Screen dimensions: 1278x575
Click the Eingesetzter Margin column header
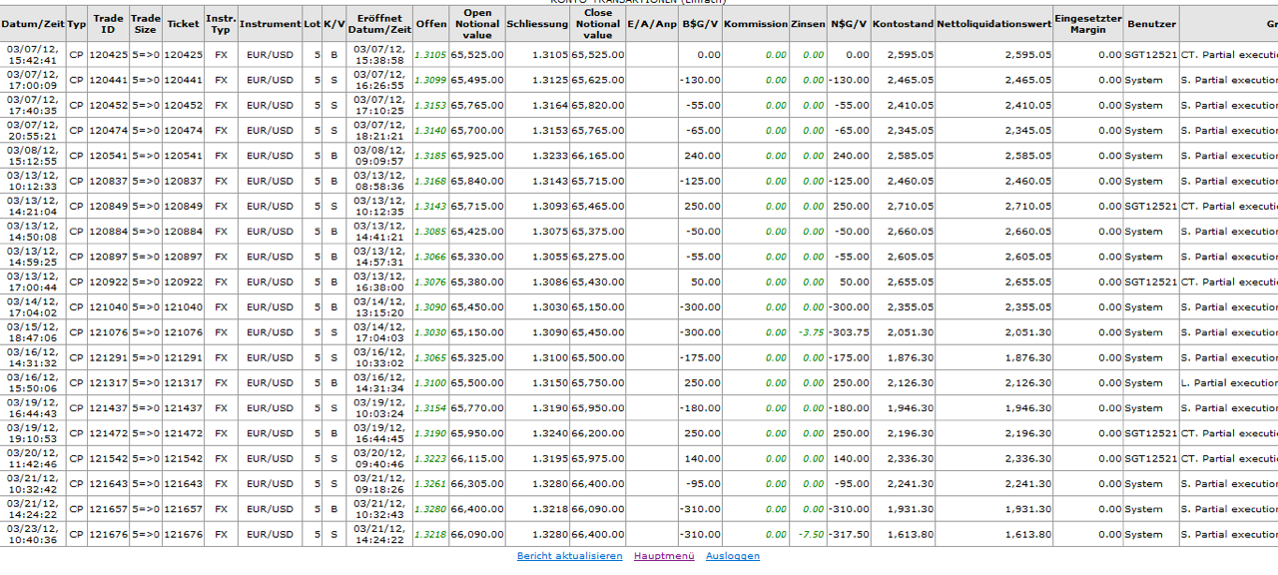(x=1088, y=24)
